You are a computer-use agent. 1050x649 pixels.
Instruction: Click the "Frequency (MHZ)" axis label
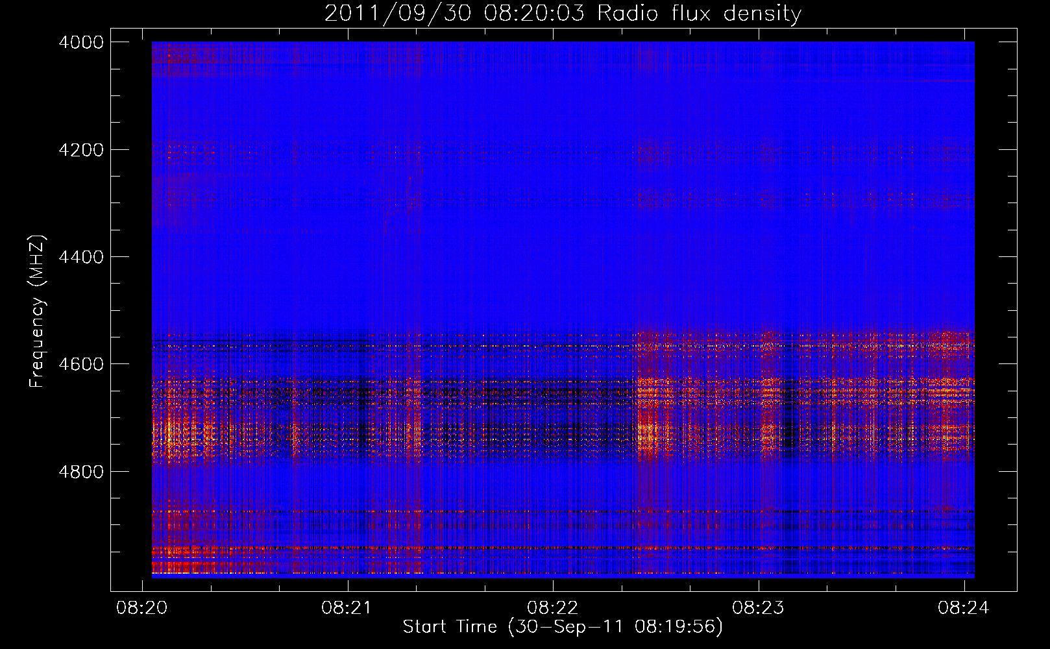[x=38, y=311]
